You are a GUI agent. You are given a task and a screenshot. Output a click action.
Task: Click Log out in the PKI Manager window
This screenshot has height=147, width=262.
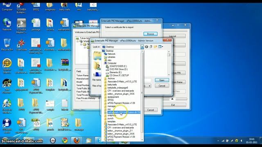(172, 36)
